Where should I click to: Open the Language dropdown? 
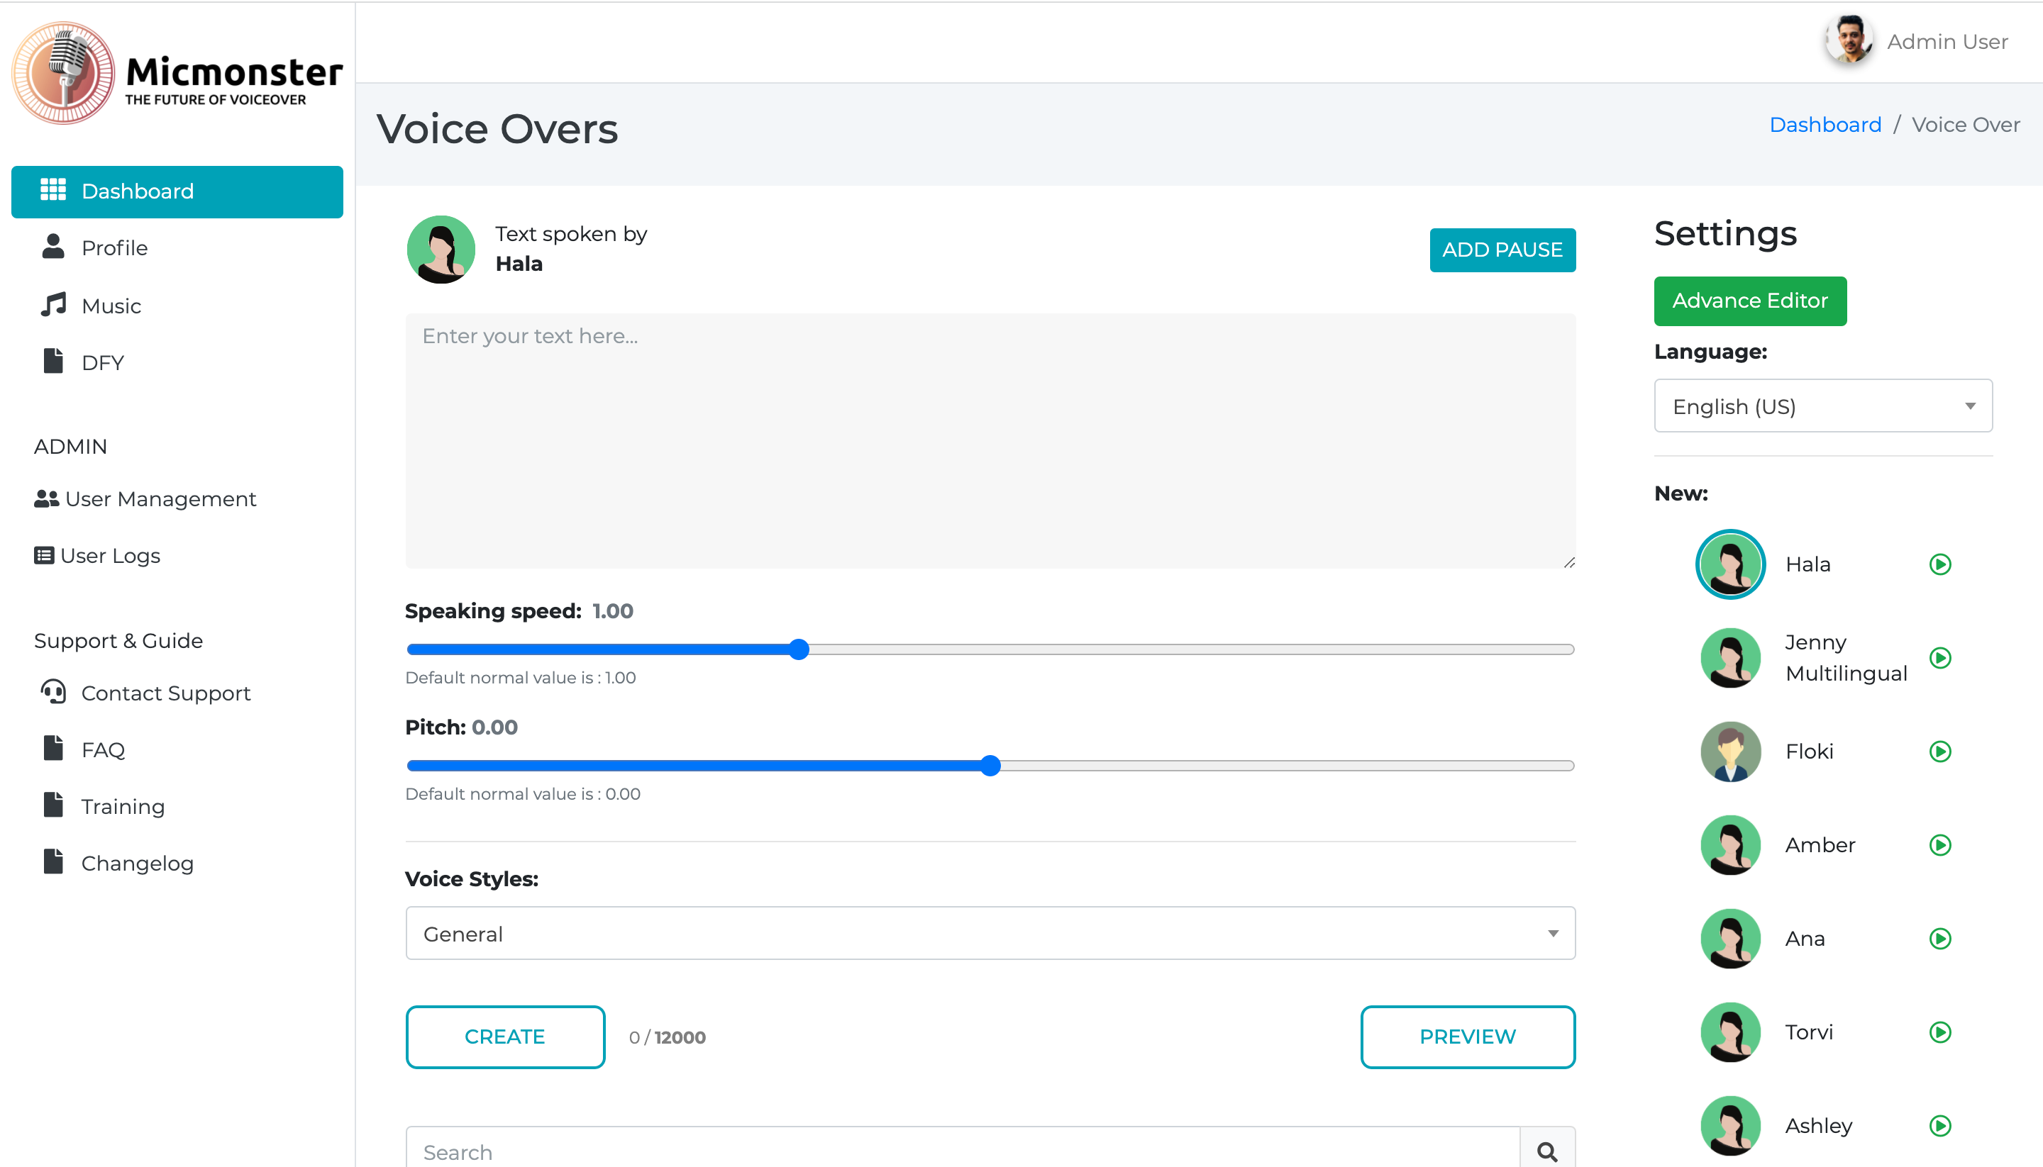tap(1822, 406)
